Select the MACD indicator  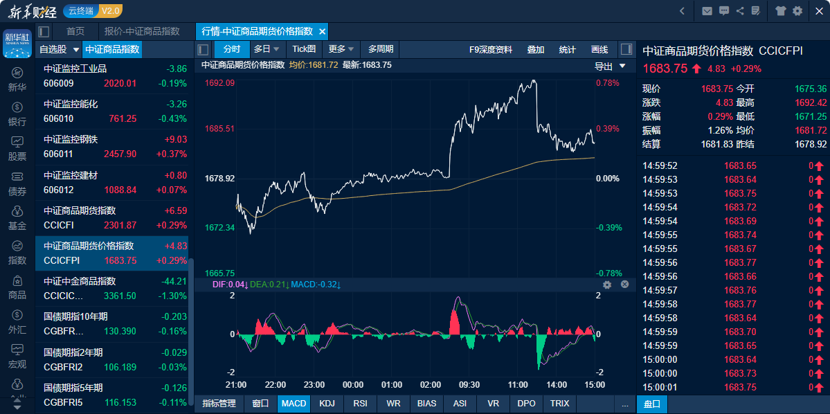294,404
